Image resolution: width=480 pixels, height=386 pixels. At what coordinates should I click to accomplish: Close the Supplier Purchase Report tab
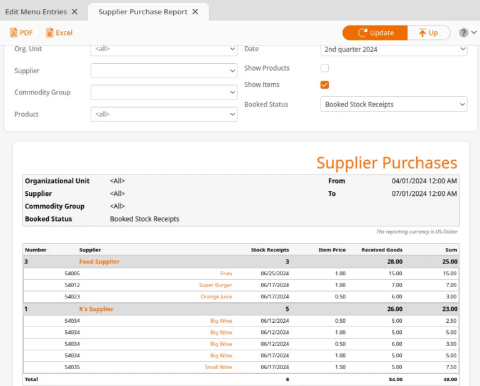[x=195, y=12]
